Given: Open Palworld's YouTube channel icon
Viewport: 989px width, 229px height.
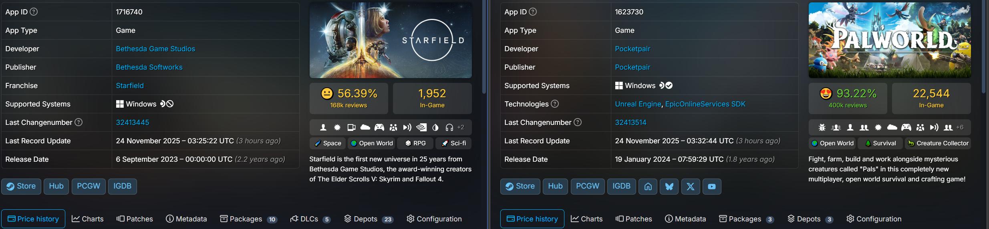Looking at the screenshot, I should tap(712, 187).
